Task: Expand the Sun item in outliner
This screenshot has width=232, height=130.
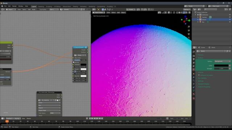Action: tap(198, 22)
